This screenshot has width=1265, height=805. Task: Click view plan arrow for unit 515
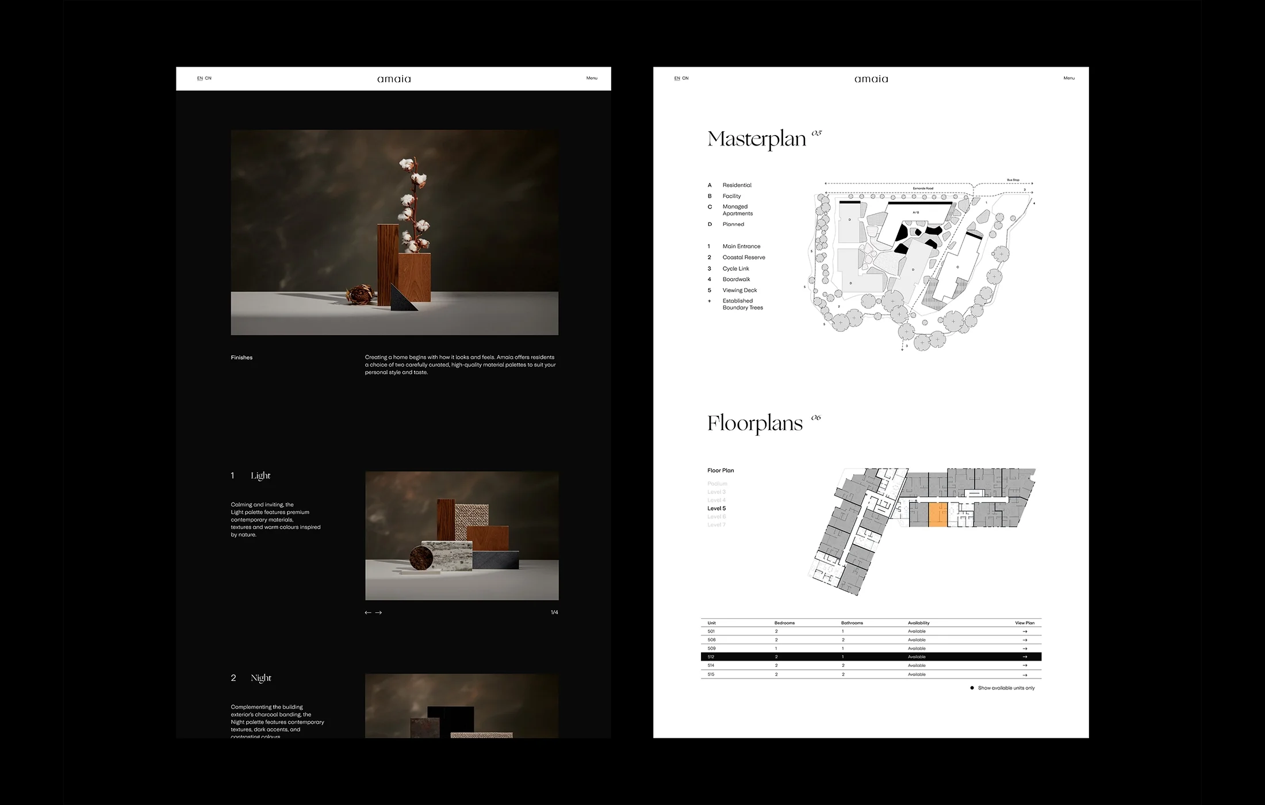click(x=1025, y=674)
